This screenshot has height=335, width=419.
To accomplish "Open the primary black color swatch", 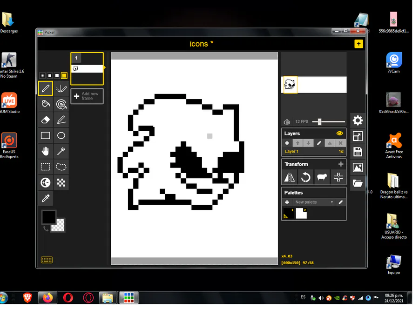I will click(x=49, y=217).
